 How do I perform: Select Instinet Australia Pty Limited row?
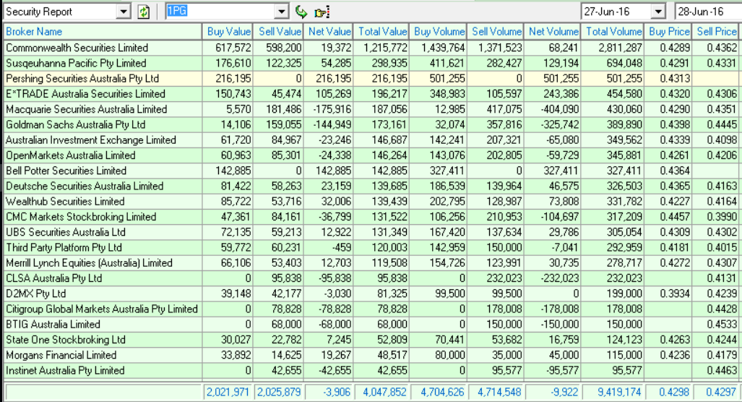click(371, 370)
